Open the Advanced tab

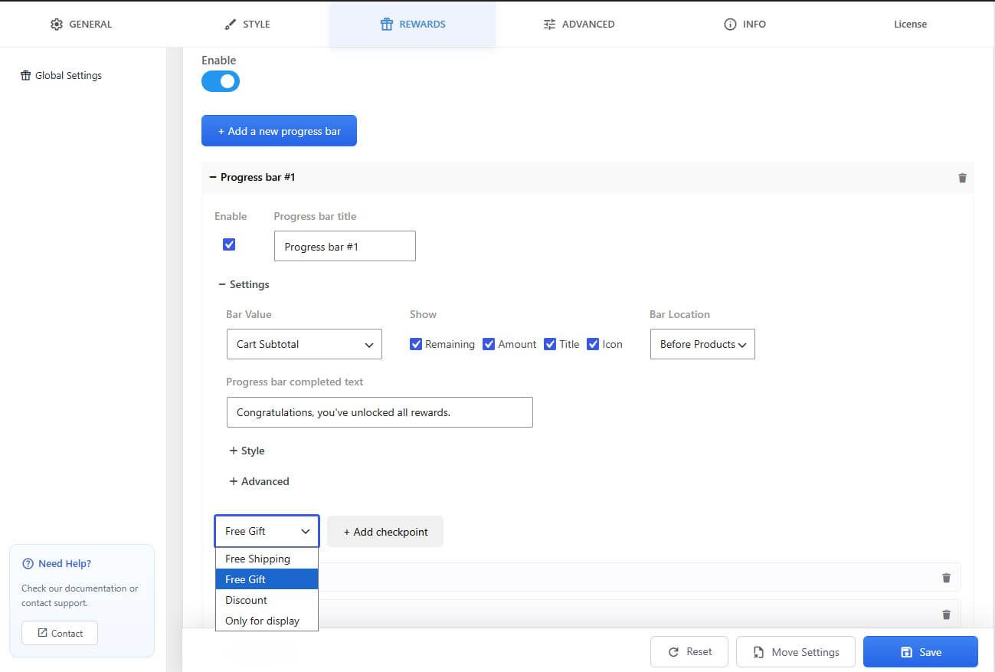tap(579, 25)
